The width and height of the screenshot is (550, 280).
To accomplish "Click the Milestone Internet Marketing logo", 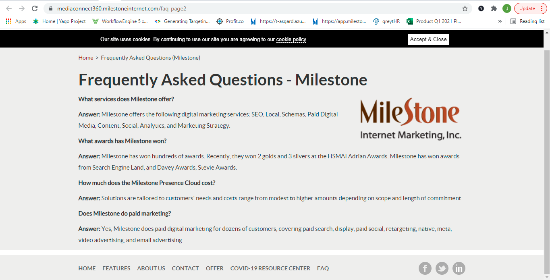I will tap(411, 119).
